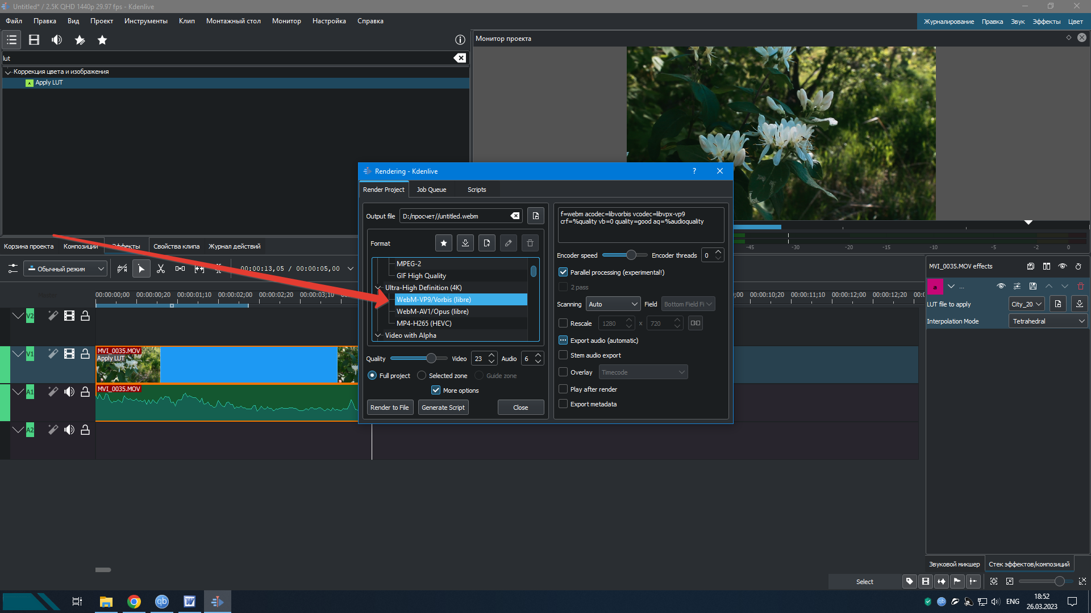Collapse the A2 track
The image size is (1091, 613).
click(x=18, y=430)
